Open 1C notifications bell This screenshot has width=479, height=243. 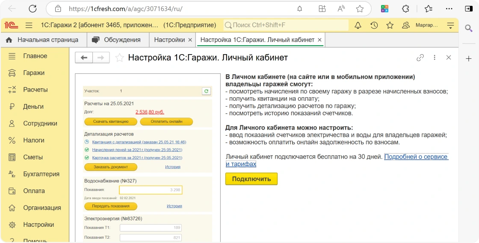358,25
